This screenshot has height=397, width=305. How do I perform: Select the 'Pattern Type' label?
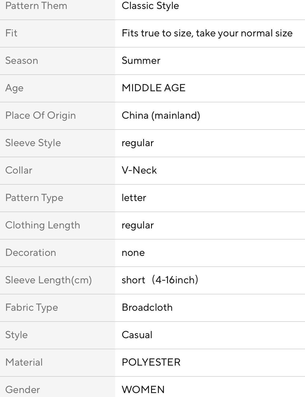click(x=34, y=198)
